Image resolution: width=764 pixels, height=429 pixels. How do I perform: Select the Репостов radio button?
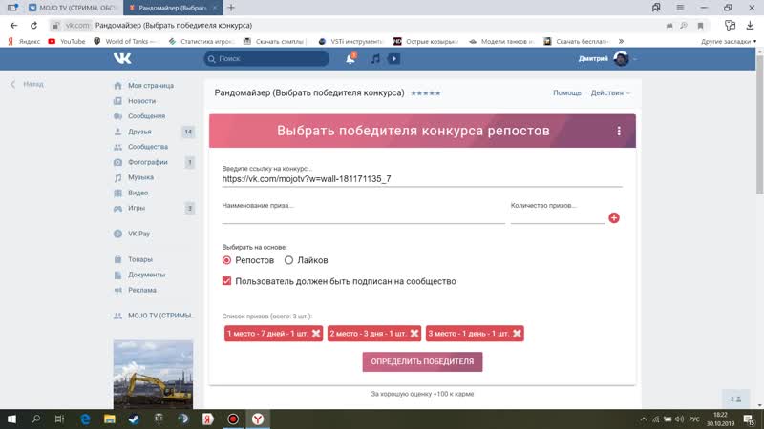point(227,260)
